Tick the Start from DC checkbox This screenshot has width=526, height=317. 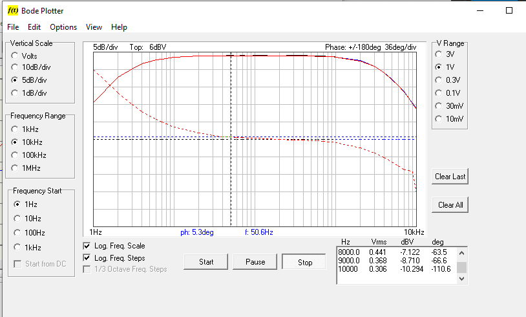coord(17,264)
